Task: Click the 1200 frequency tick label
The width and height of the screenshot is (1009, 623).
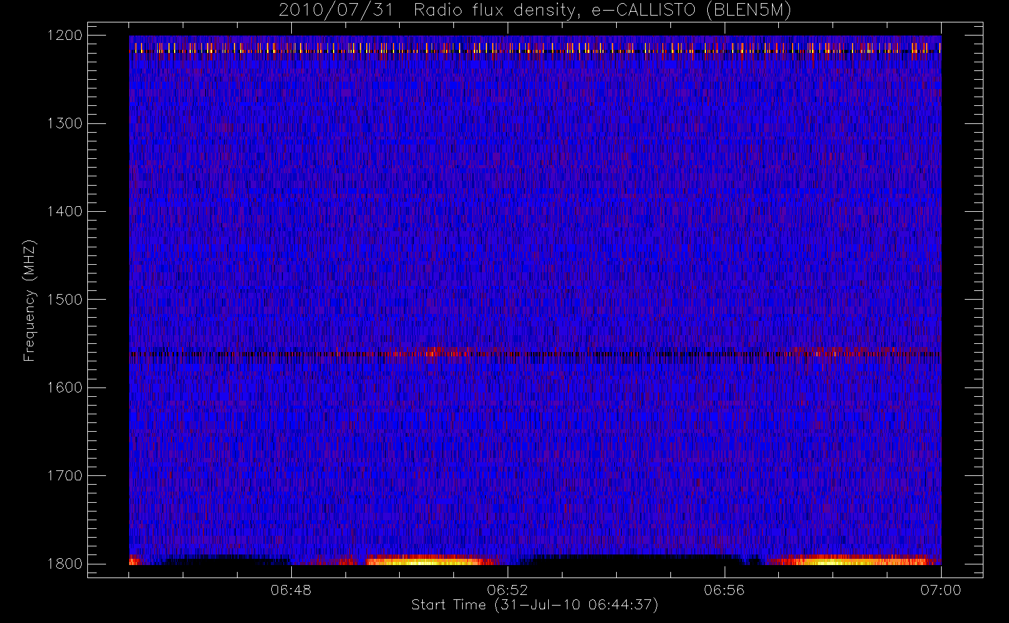Action: click(x=65, y=36)
